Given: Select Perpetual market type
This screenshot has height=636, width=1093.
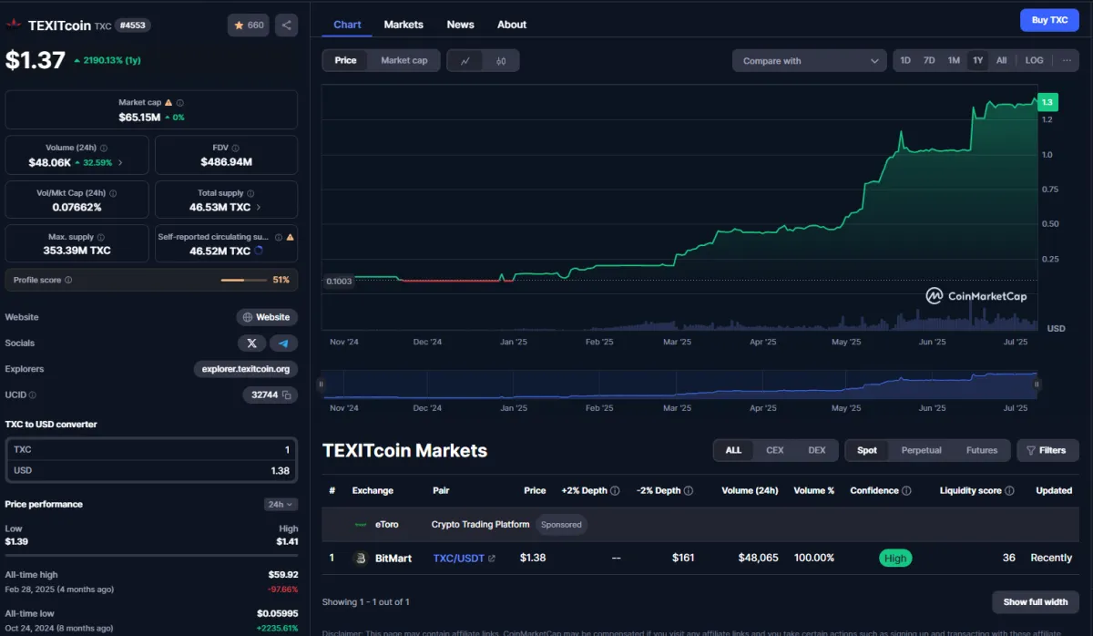Looking at the screenshot, I should pos(922,450).
